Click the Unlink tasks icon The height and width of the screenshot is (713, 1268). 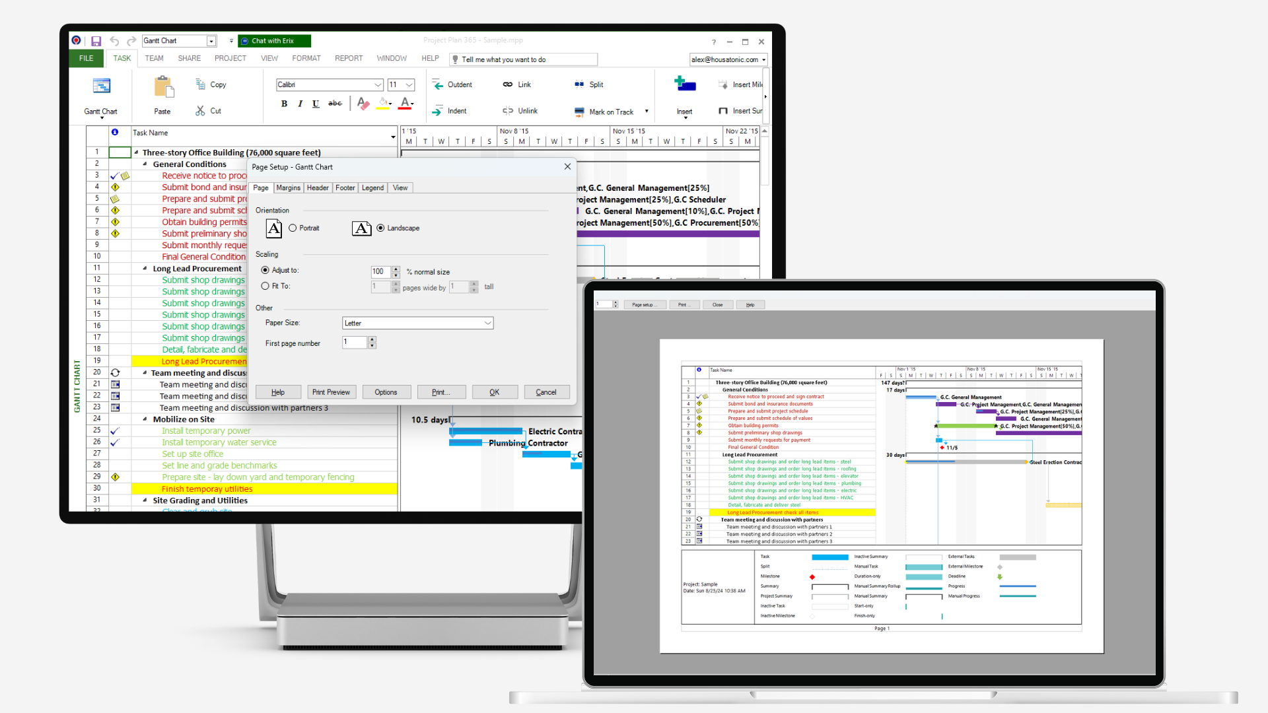[x=508, y=111]
